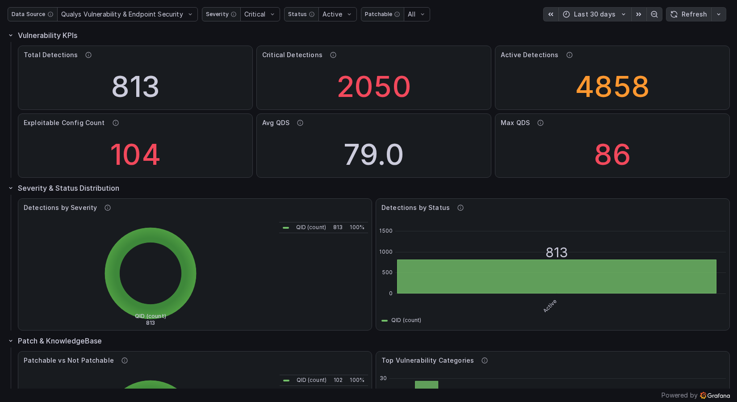Click green color swatch in Detections by Severity legend
737x402 pixels.
[286, 228]
